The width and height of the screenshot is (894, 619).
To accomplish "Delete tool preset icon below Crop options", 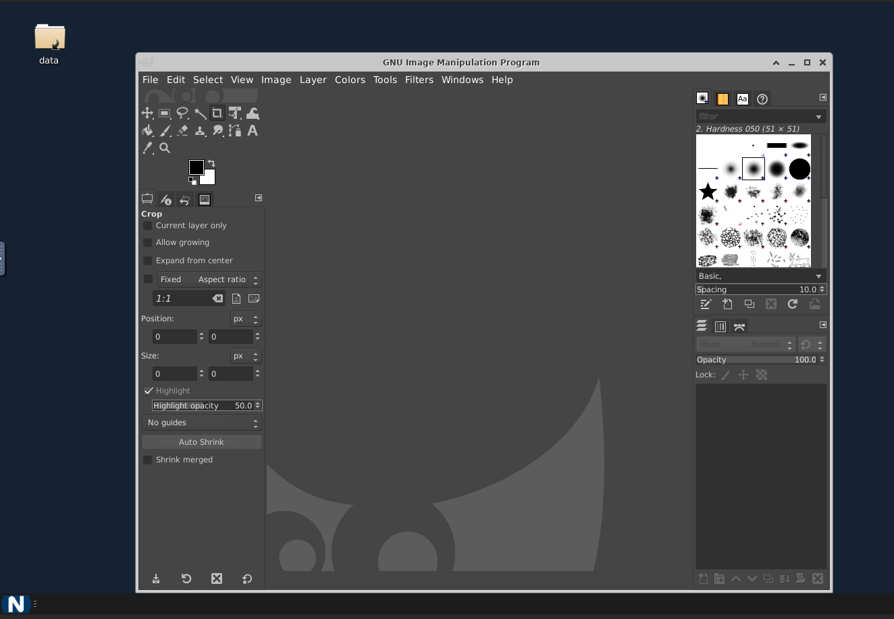I will coord(217,578).
